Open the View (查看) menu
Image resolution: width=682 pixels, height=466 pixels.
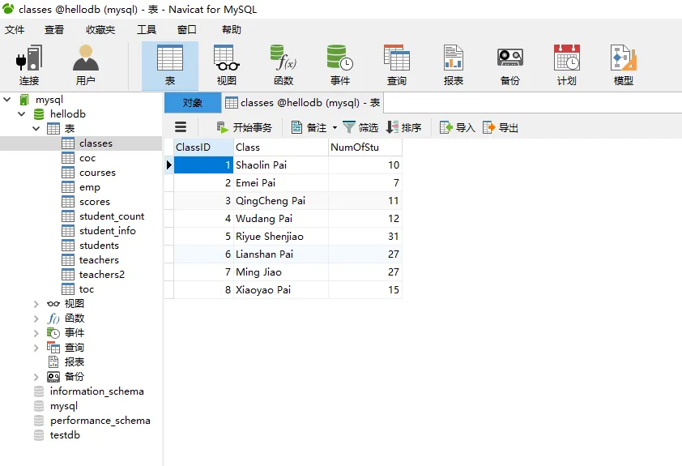point(54,30)
